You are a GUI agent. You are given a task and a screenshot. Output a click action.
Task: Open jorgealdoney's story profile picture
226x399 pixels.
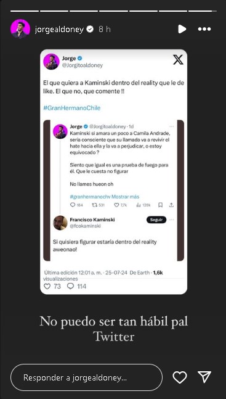coord(20,29)
